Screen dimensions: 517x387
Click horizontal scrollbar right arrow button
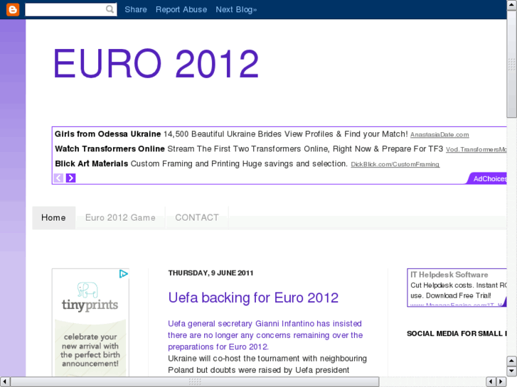[x=501, y=382]
